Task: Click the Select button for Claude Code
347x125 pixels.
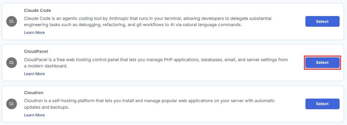Action: point(322,21)
